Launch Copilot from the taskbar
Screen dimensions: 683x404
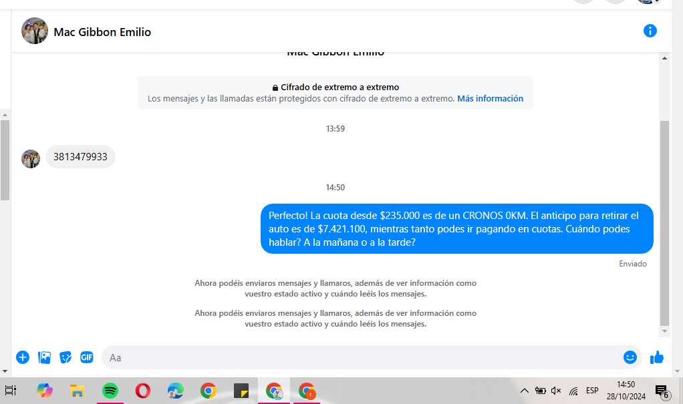(44, 391)
